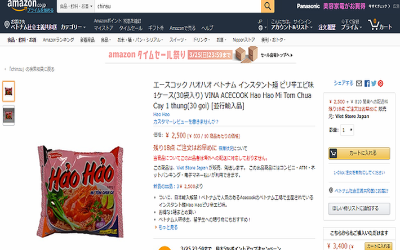Share the product on Facebook

pos(367,83)
